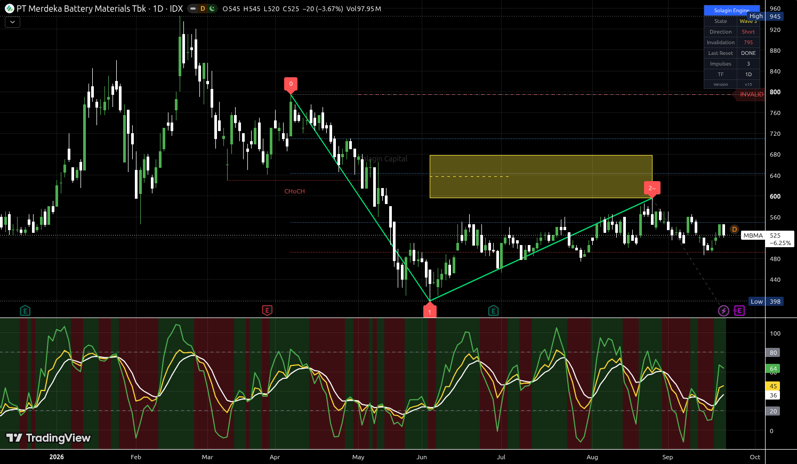Click the v15 version cell
This screenshot has height=464, width=797.
click(748, 85)
